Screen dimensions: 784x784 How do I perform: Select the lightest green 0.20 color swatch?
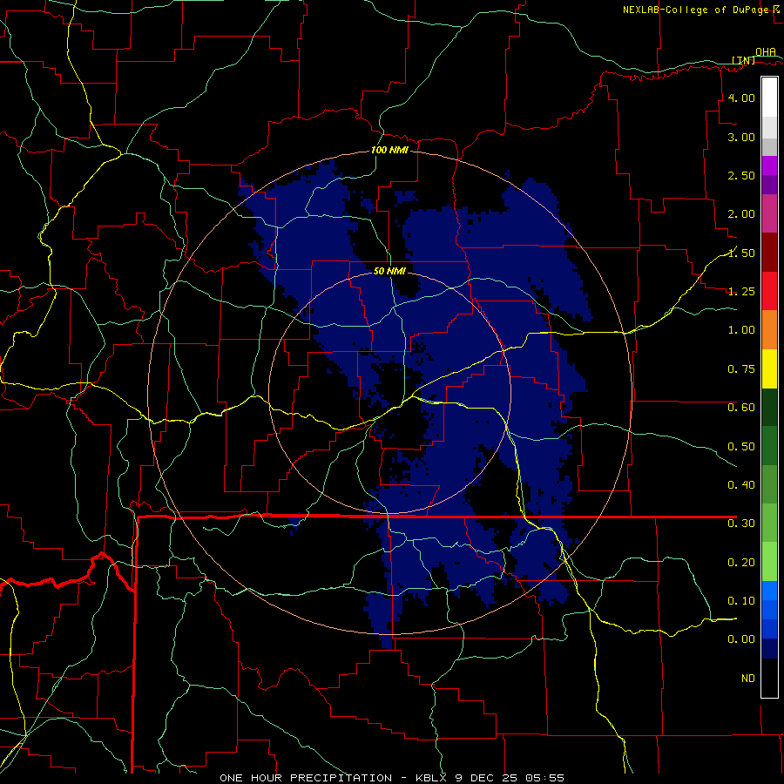pyautogui.click(x=769, y=562)
